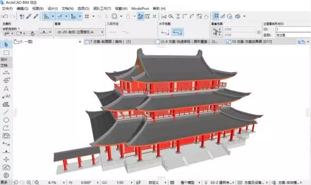Click the rotate orientation icon in panel
The height and width of the screenshot is (185, 311).
33,34
